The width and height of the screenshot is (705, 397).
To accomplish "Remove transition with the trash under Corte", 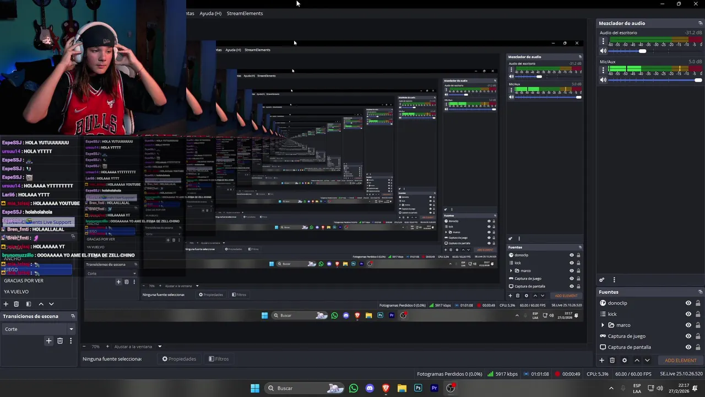I will click(x=60, y=341).
